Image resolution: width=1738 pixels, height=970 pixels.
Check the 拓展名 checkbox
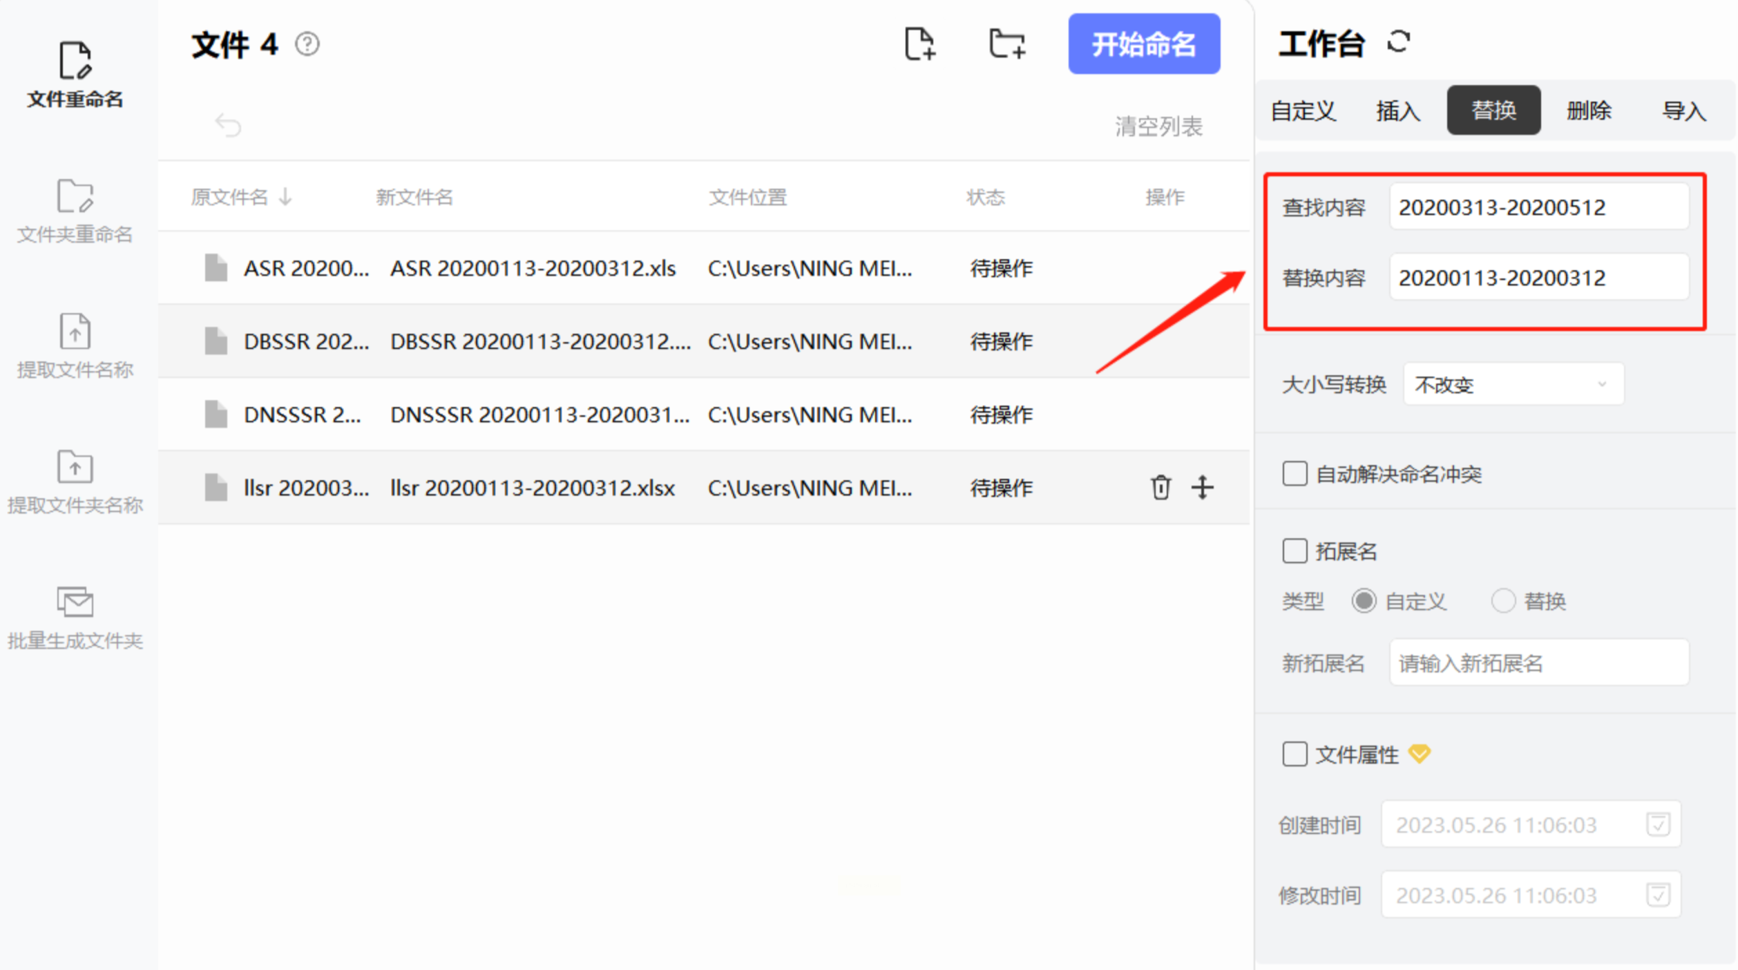pos(1295,551)
